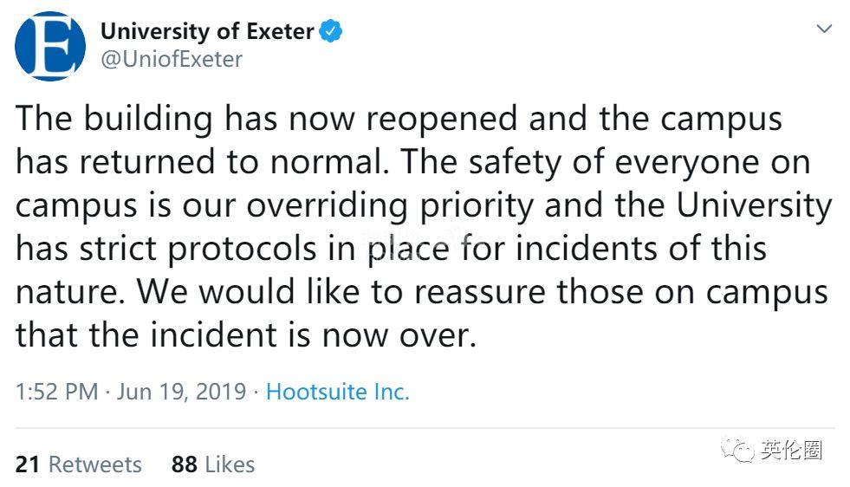Open the University of Exeter profile avatar
The image size is (850, 487).
[50, 46]
